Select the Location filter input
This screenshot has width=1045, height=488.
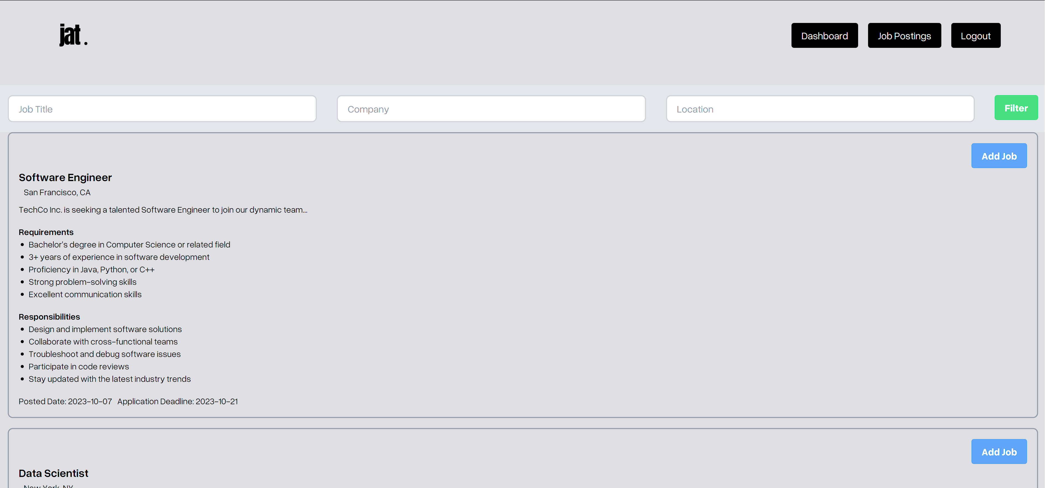point(819,109)
